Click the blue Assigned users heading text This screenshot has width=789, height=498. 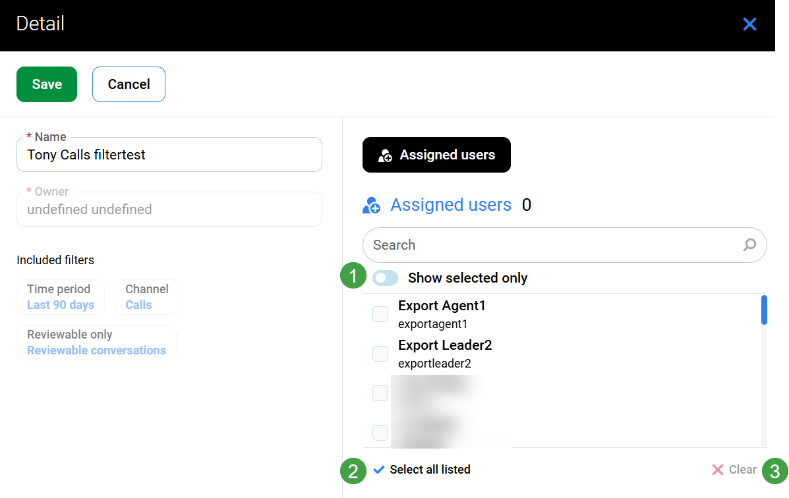(x=451, y=205)
